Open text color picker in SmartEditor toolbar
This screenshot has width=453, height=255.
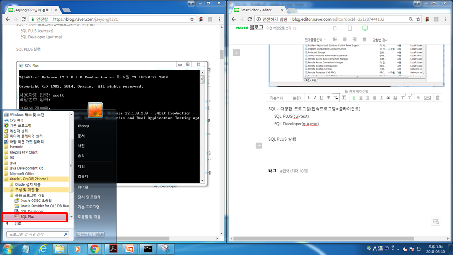[x=335, y=98]
